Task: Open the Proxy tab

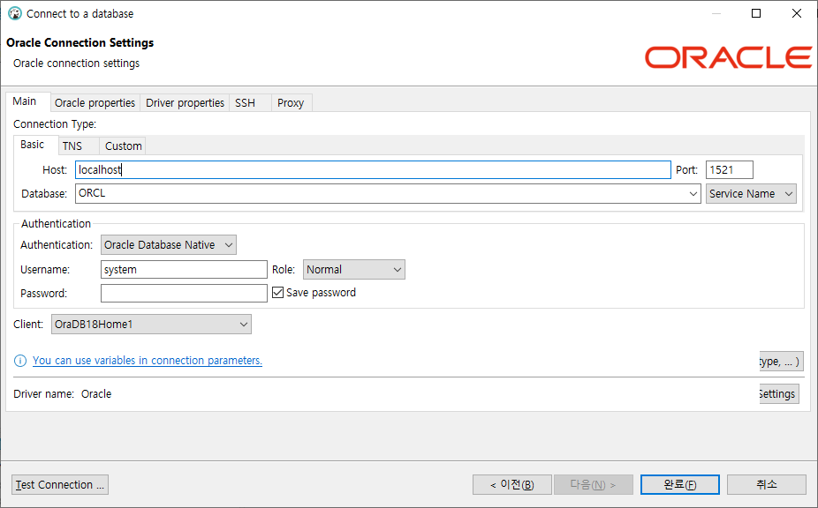Action: tap(291, 102)
